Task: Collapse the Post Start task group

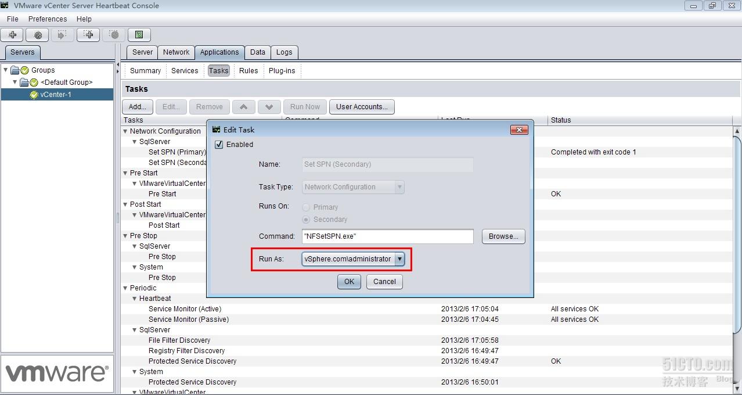Action: (x=125, y=204)
